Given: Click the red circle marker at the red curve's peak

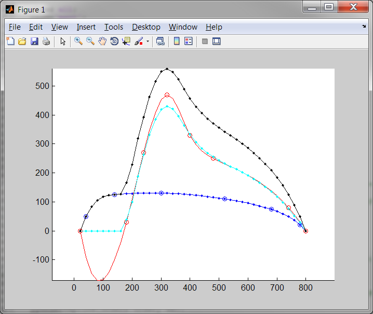Looking at the screenshot, I should 167,95.
